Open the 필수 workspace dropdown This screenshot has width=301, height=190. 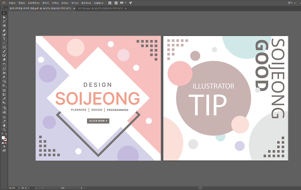coord(291,3)
